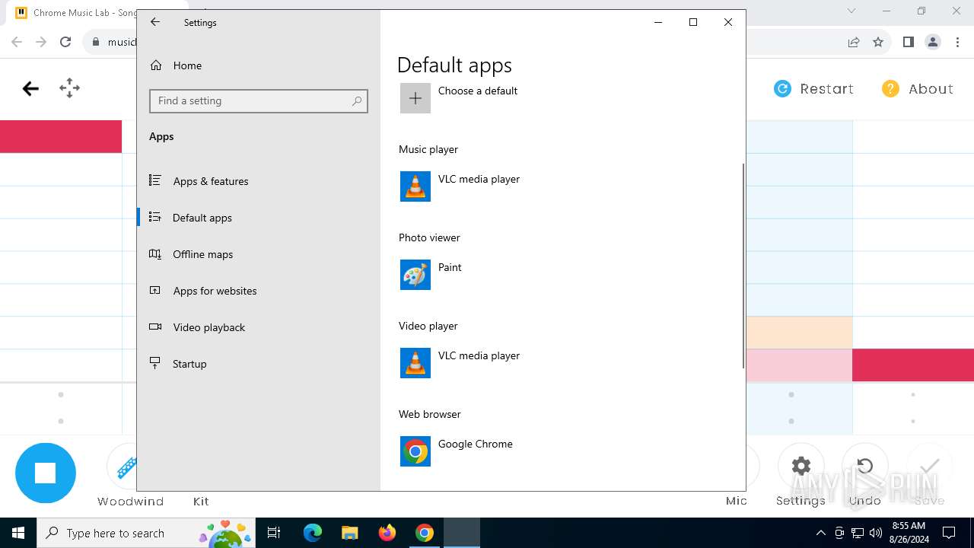Open Microsoft Edge from the taskbar
Viewport: 974px width, 548px height.
(x=313, y=533)
